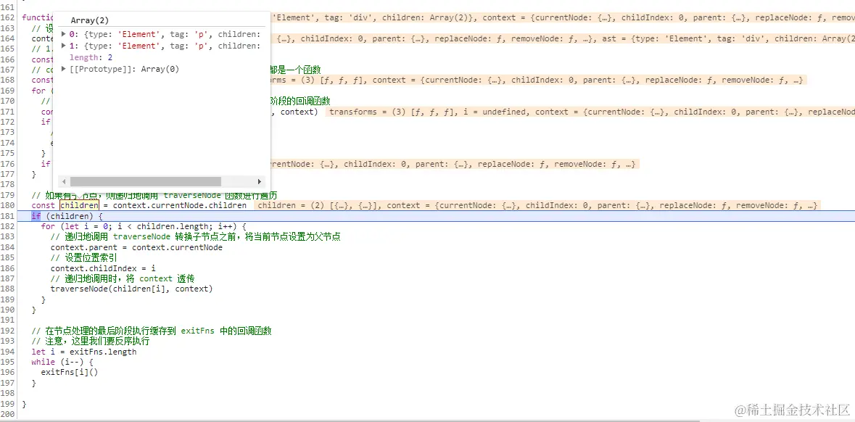Click the 'let i = exitFns.length' code line

(x=84, y=352)
